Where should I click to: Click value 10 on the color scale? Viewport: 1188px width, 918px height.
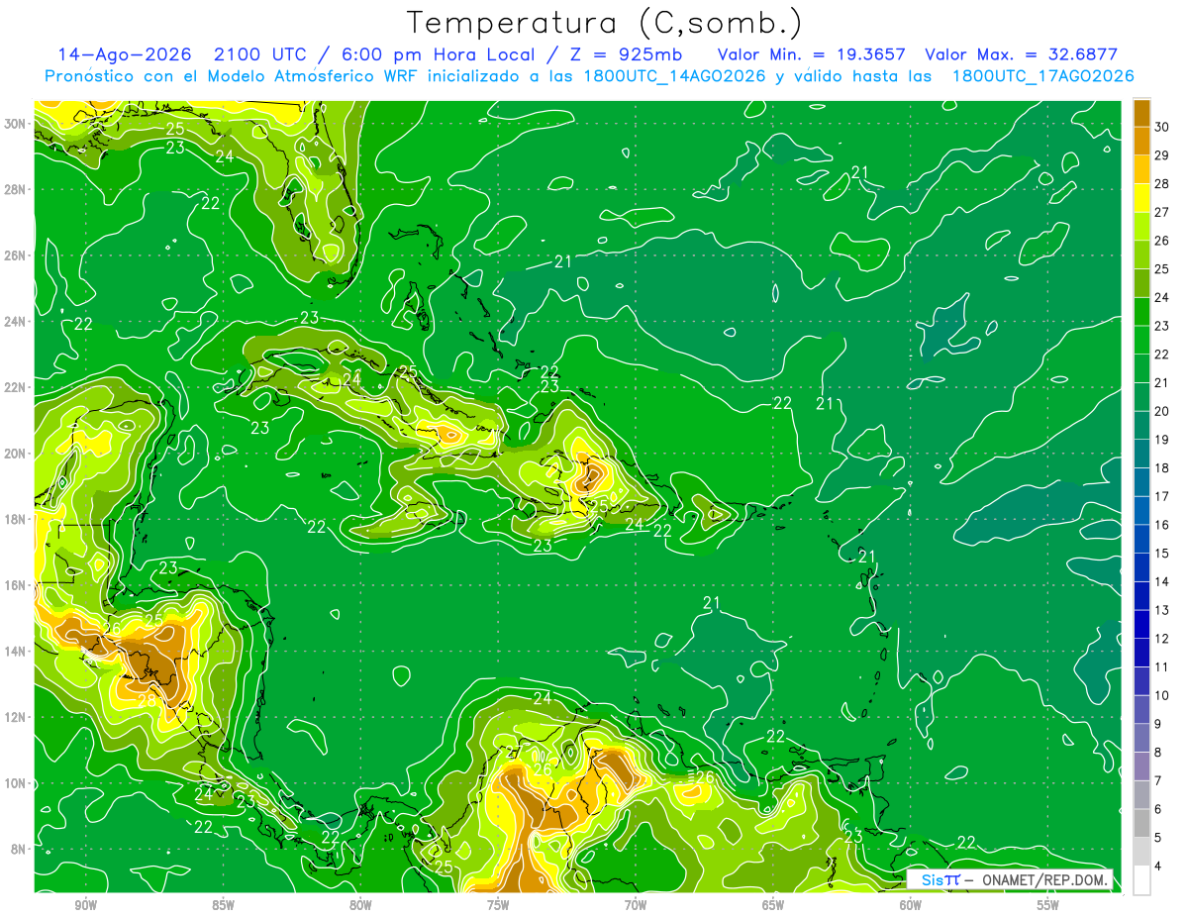1162,695
